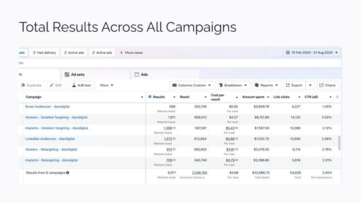Click the Duplicate campaign button
Viewport: 361px width, 203px height.
(x=31, y=85)
